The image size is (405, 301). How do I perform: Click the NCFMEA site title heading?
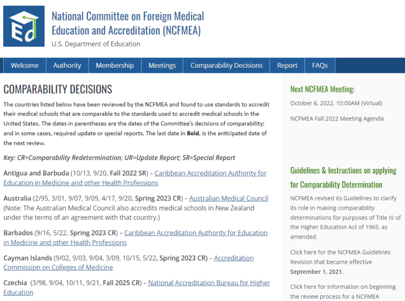(128, 23)
